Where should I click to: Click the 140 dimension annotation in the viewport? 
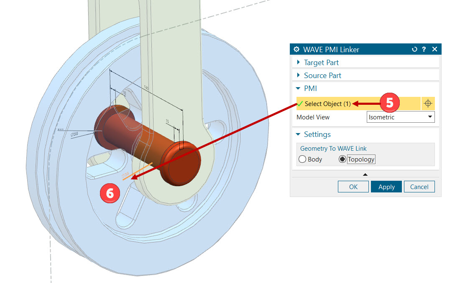[x=146, y=88]
